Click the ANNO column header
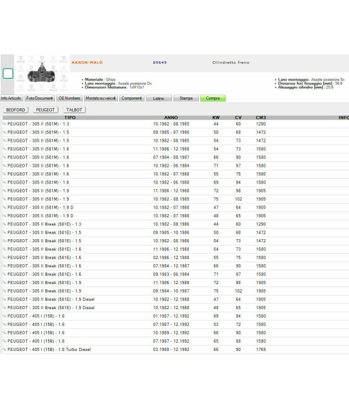The image size is (349, 409). point(171,117)
